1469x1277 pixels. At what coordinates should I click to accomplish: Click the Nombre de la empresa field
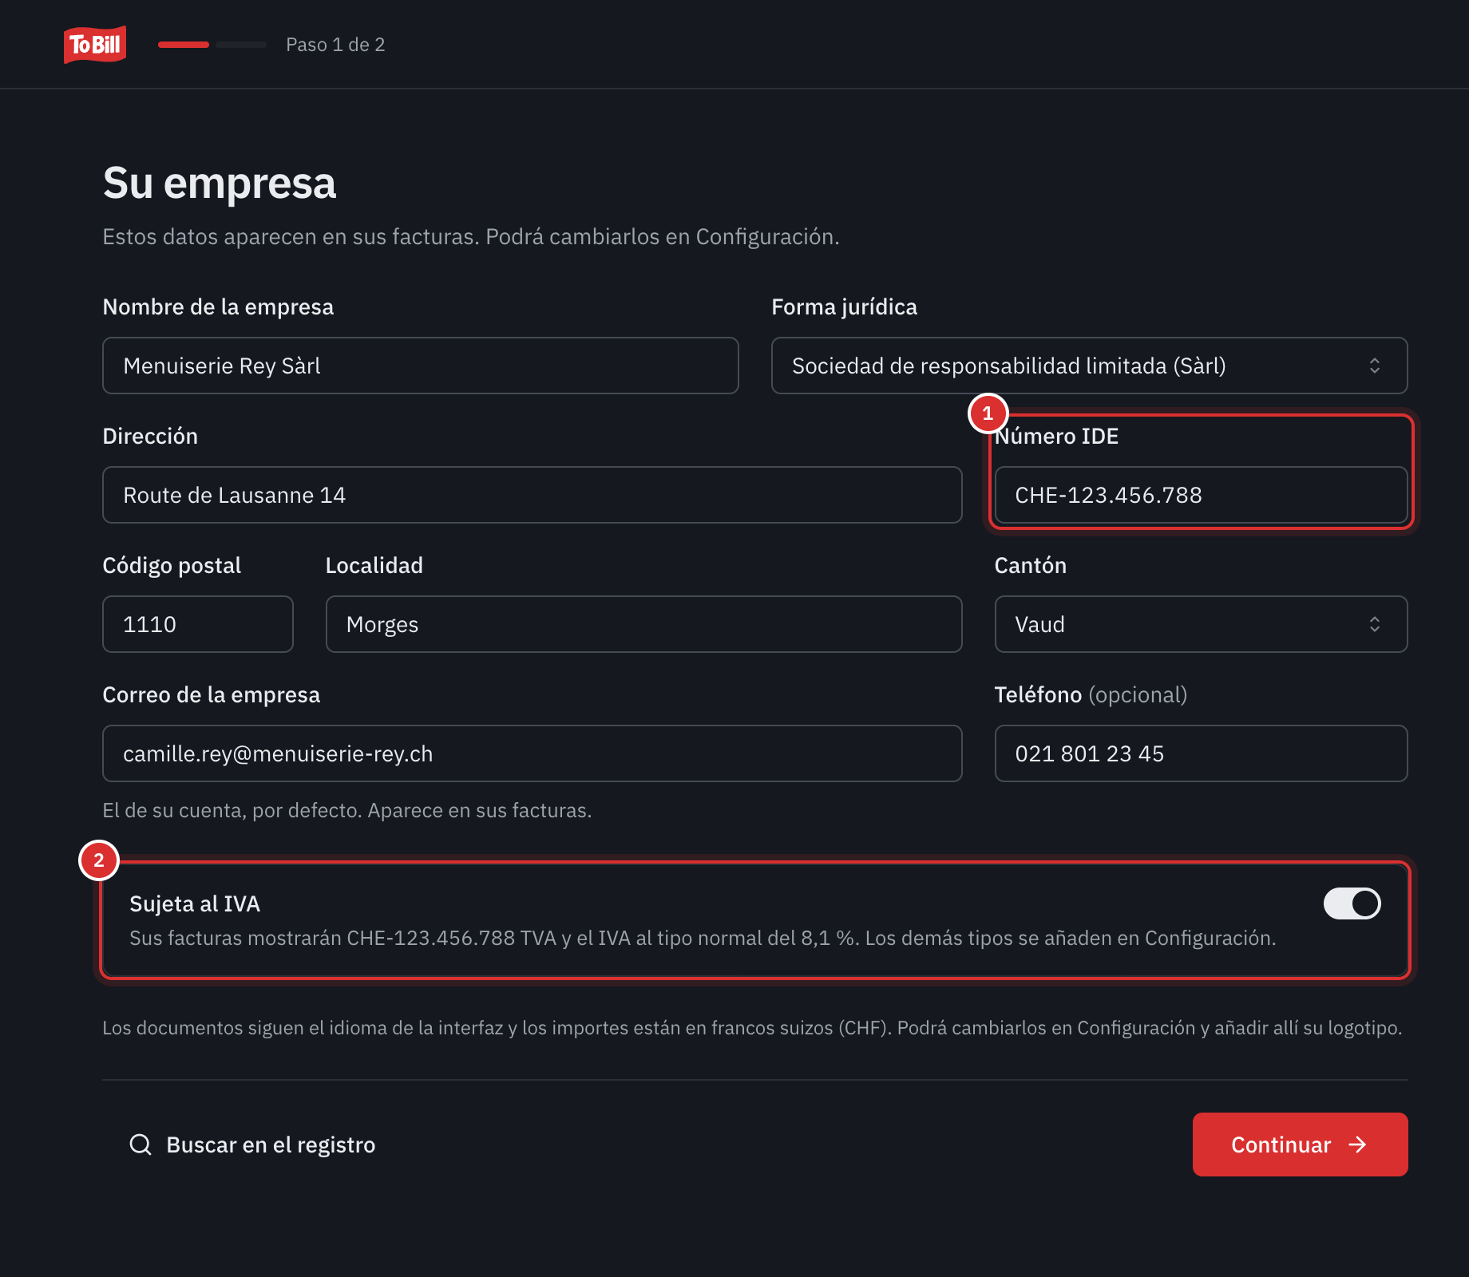tap(421, 366)
